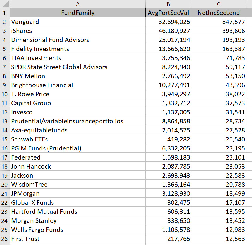The width and height of the screenshot is (252, 245).
Task: Click the Morgan Stanley cell
Action: click(x=78, y=220)
